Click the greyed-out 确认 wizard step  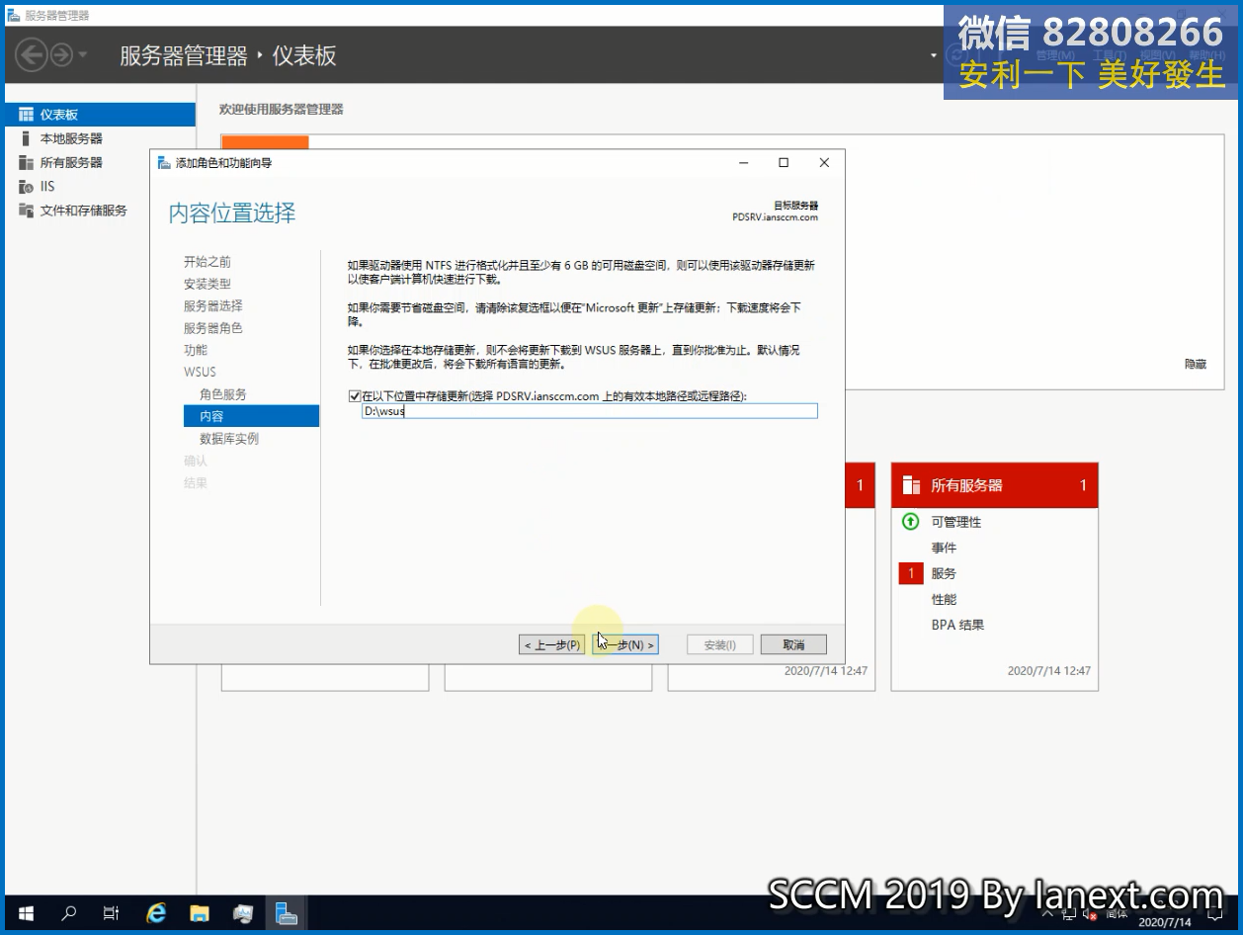click(196, 461)
